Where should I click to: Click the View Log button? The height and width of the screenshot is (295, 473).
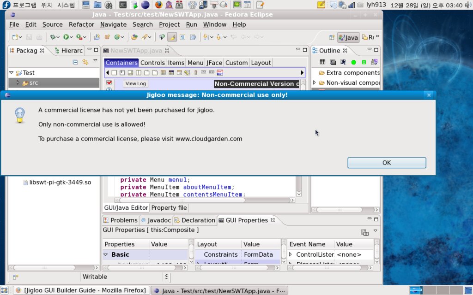135,84
